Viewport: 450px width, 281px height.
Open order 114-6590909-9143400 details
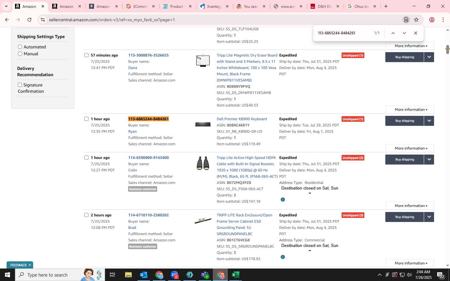point(148,158)
